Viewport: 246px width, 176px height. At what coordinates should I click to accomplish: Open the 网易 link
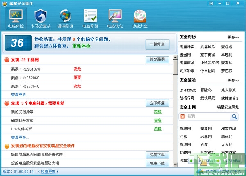point(183,137)
